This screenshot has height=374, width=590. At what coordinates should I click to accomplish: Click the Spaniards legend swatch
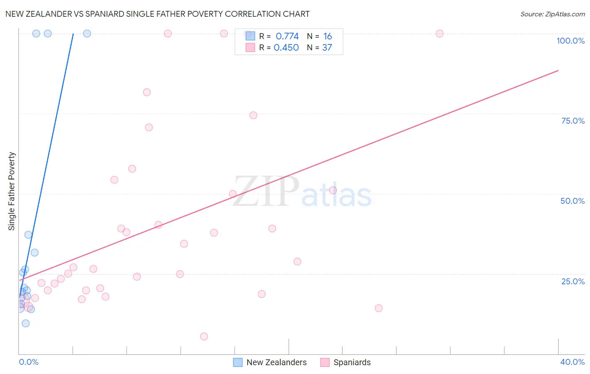point(325,362)
